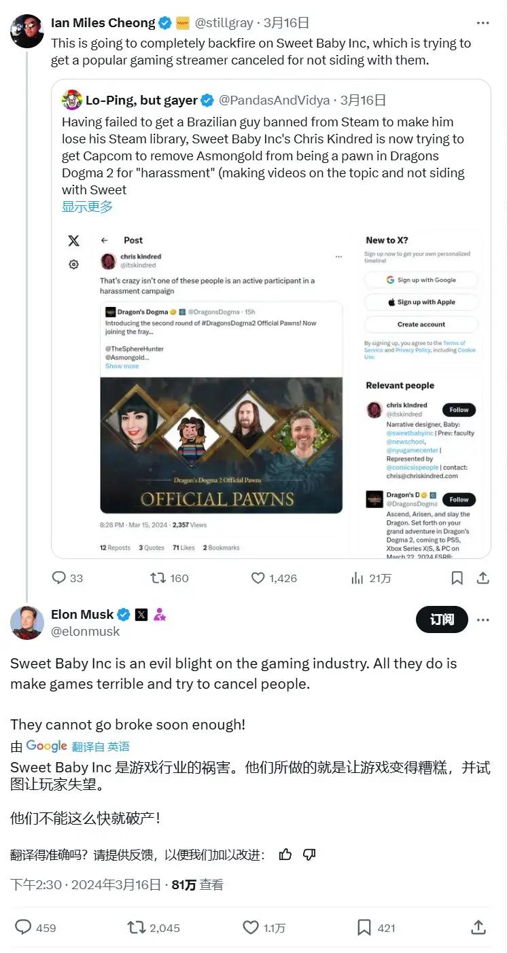507x953 pixels.
Task: Thumbs up the translation accuracy
Action: [x=285, y=855]
